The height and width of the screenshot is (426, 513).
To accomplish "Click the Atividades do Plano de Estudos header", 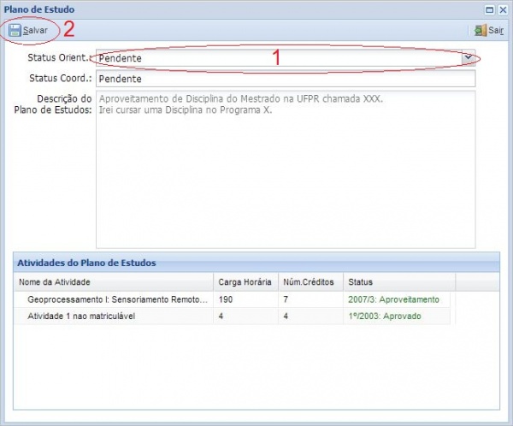I will pyautogui.click(x=86, y=263).
